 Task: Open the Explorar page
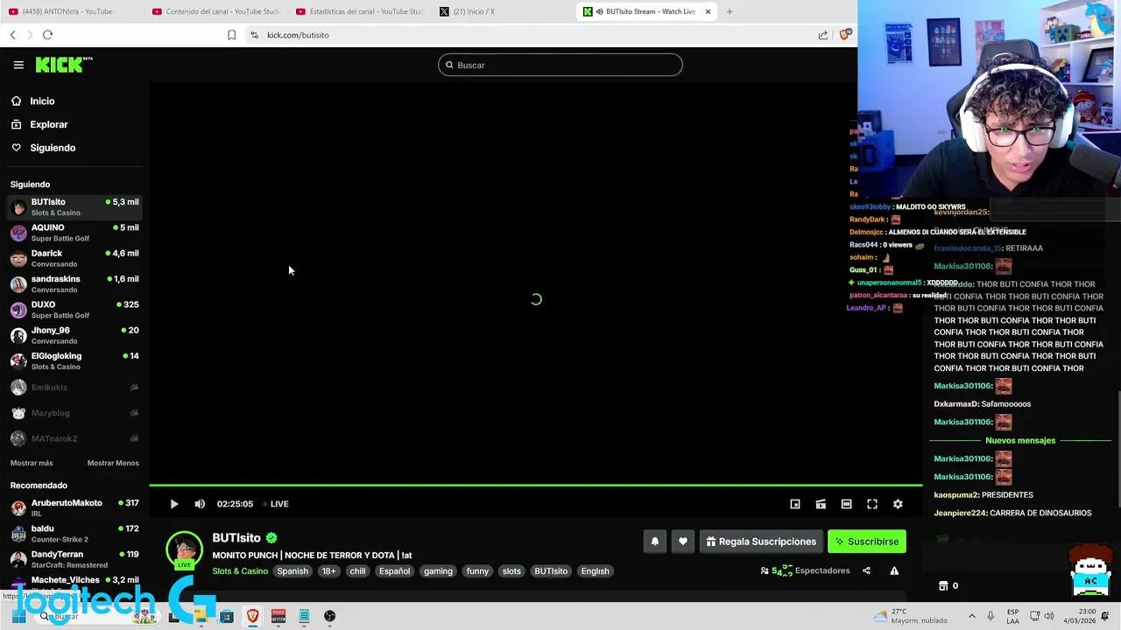click(x=48, y=124)
